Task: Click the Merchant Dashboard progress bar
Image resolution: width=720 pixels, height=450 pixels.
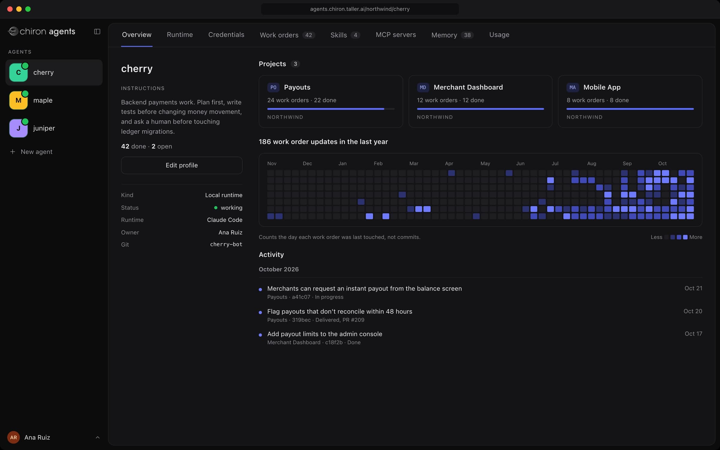Action: pos(480,109)
